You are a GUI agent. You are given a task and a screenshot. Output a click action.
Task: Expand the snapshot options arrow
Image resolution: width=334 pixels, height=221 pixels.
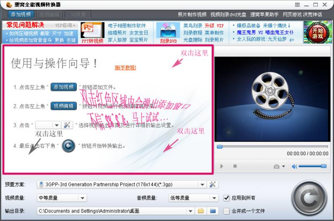(x=283, y=166)
